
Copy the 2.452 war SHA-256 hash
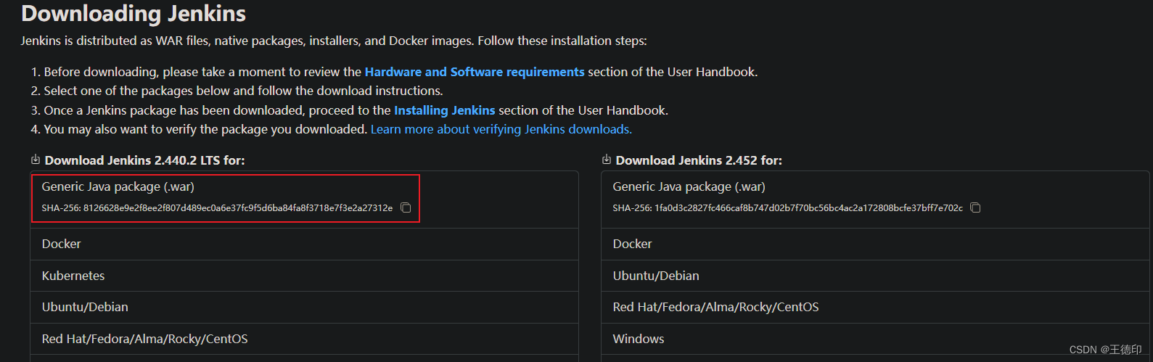point(975,208)
